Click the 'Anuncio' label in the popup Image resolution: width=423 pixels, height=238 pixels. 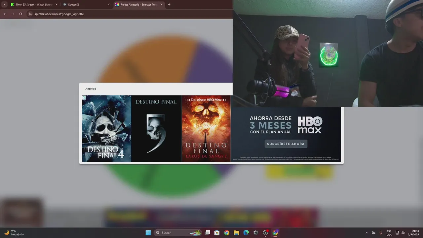click(91, 89)
